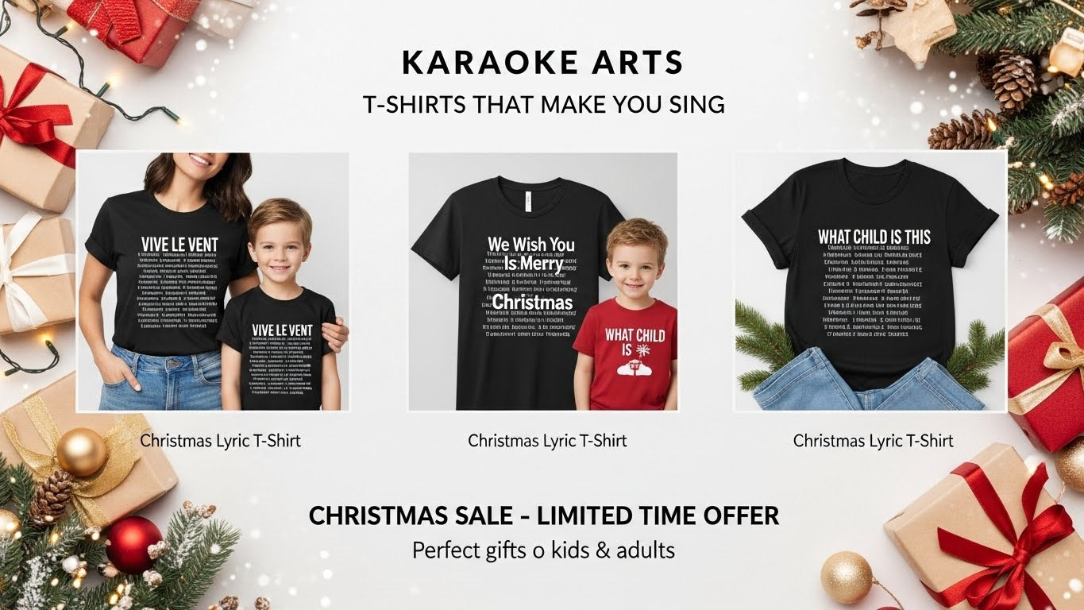Image resolution: width=1084 pixels, height=610 pixels.
Task: Click the large Christmas word on the middle shirt
Action: coord(532,303)
